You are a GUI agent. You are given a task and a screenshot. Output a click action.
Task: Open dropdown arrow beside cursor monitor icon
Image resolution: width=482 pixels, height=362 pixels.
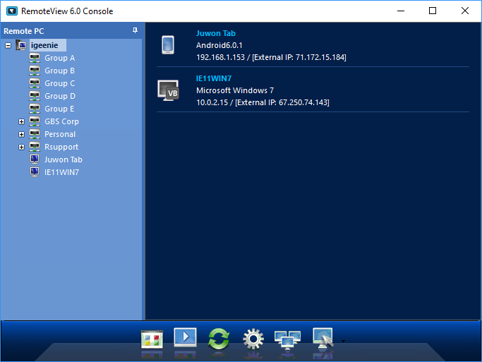pos(344,341)
